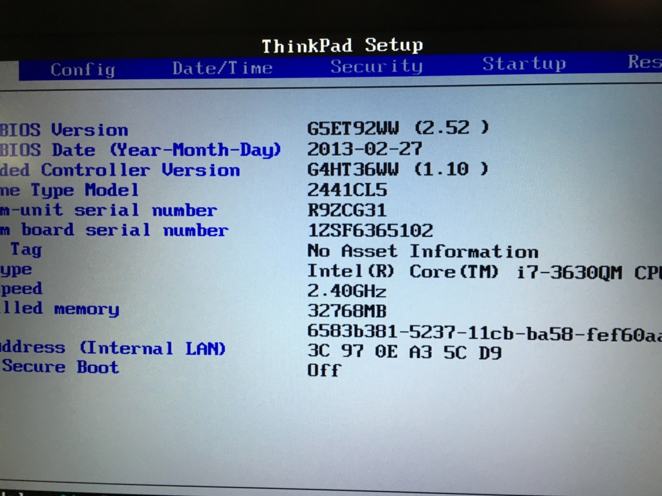Image resolution: width=662 pixels, height=496 pixels.
Task: Select the BIOS Version label
Action: [64, 130]
